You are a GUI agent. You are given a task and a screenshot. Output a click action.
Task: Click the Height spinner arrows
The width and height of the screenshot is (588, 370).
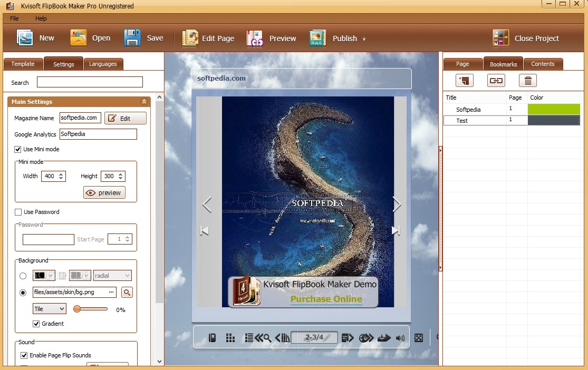120,176
